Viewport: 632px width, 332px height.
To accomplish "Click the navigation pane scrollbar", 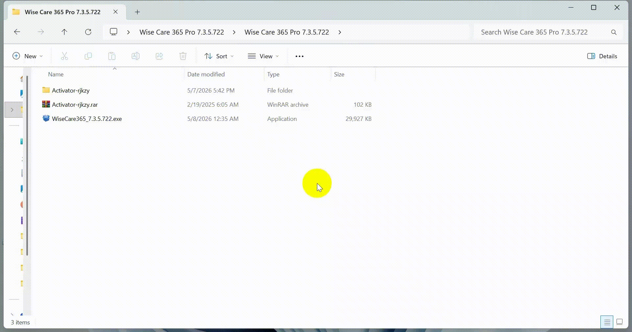I will coord(27,166).
